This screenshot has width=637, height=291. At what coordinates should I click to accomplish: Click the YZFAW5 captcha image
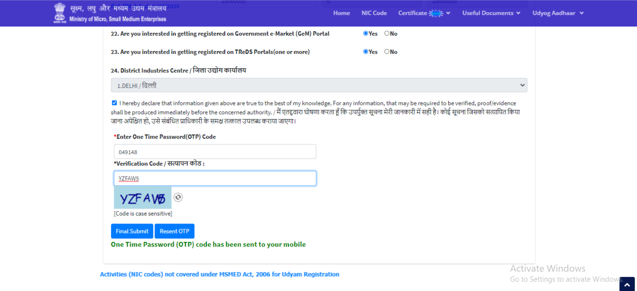[142, 197]
